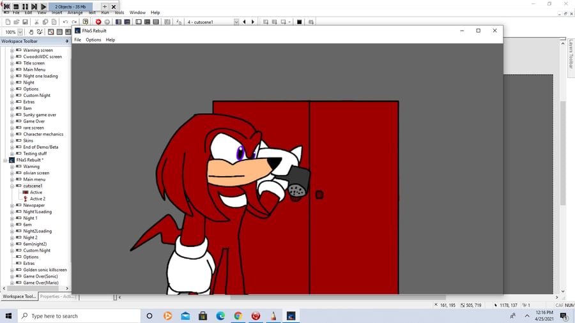Open Help menu in FNaS Rebuilt window
Image resolution: width=575 pixels, height=323 pixels.
111,40
